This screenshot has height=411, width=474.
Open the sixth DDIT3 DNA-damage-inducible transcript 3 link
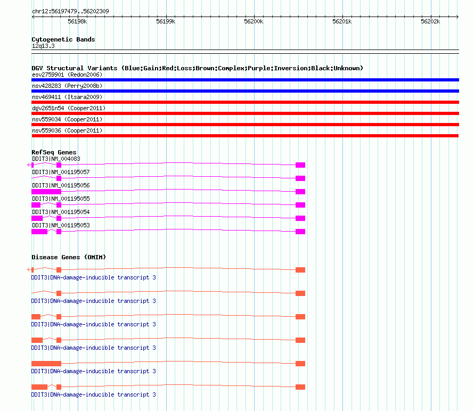(93, 394)
